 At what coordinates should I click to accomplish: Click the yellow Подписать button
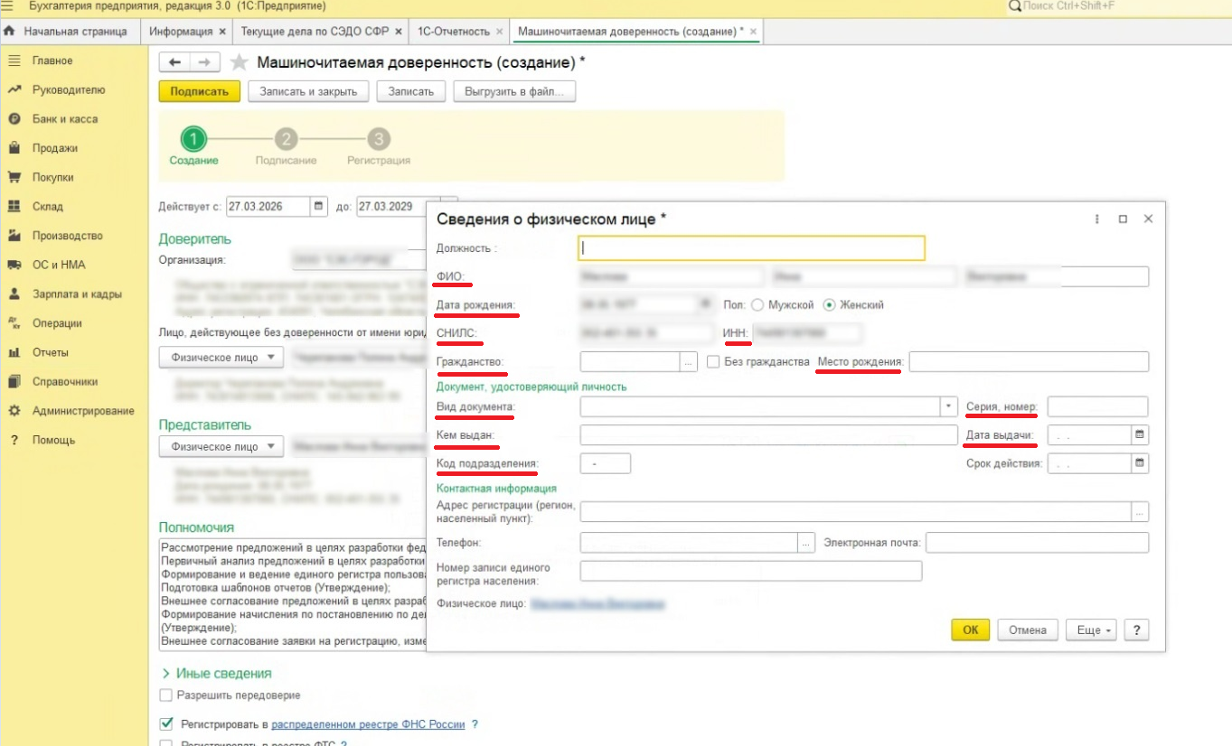[x=199, y=91]
